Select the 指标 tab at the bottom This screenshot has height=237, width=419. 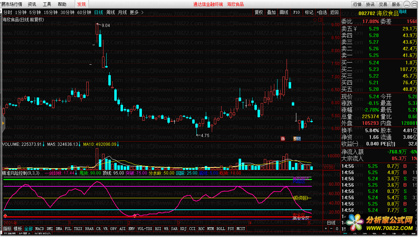point(7,229)
